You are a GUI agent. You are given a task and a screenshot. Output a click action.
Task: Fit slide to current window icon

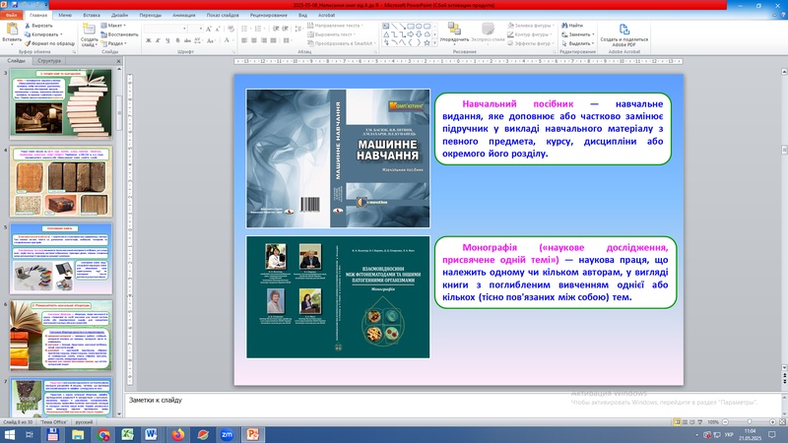(x=782, y=422)
